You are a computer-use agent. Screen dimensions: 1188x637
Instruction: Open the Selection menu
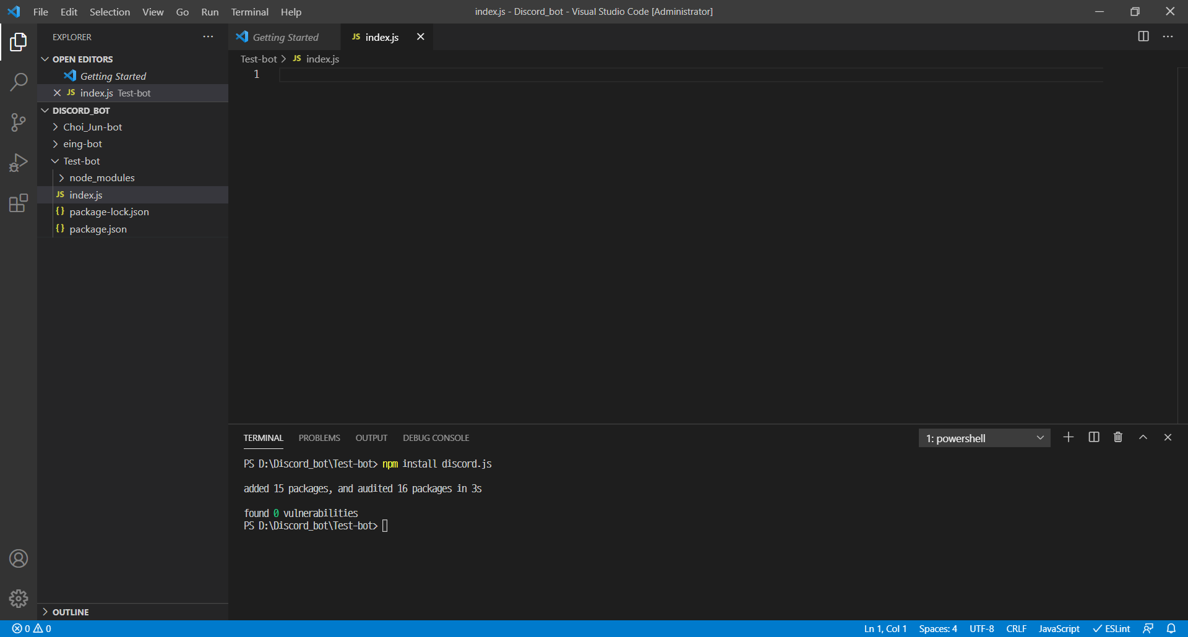coord(110,12)
